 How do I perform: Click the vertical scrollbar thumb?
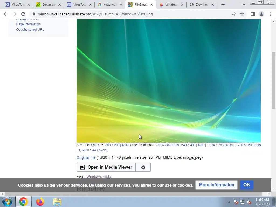(x=274, y=81)
